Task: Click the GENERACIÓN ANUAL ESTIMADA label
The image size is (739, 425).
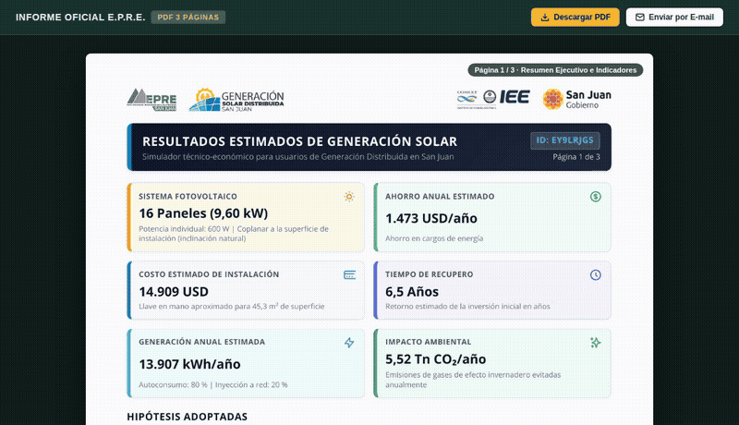Action: (x=201, y=342)
